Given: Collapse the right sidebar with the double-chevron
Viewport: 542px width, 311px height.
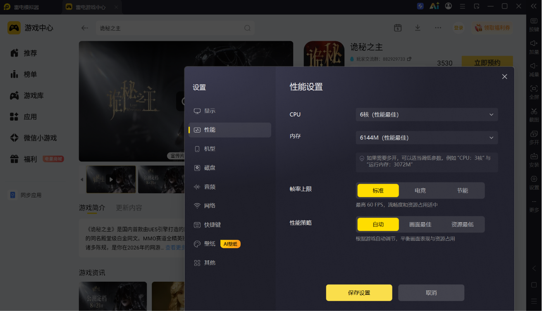Looking at the screenshot, I should [533, 6].
